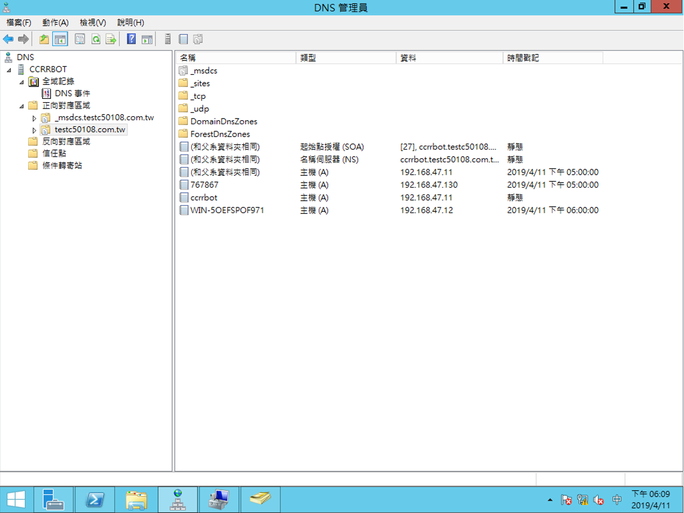Viewport: 684px width, 513px height.
Task: Toggle the Show/Hide action pane icon
Action: pyautogui.click(x=147, y=39)
